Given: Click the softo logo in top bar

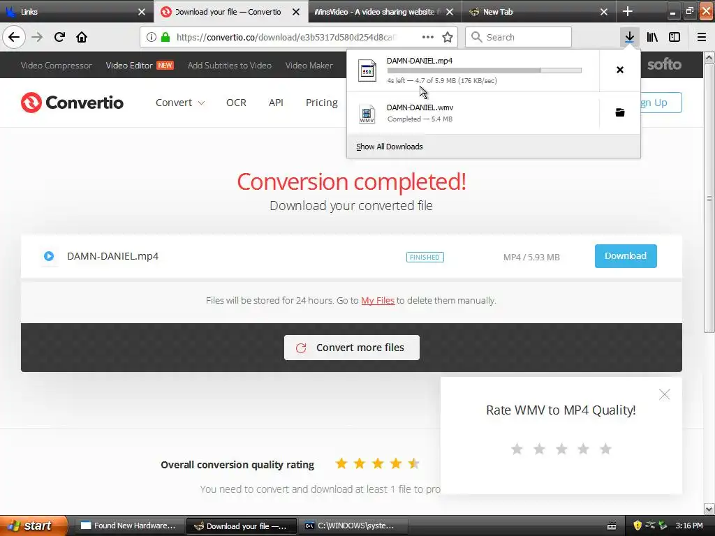Looking at the screenshot, I should 664,65.
